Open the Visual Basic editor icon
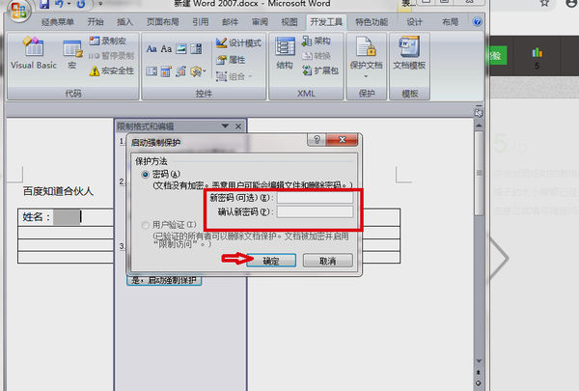This screenshot has width=579, height=391. (34, 46)
